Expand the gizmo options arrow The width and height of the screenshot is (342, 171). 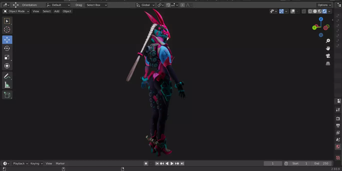pos(286,11)
